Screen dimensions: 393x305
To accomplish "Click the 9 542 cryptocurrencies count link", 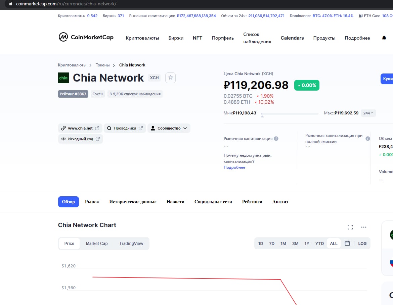I will pos(92,16).
